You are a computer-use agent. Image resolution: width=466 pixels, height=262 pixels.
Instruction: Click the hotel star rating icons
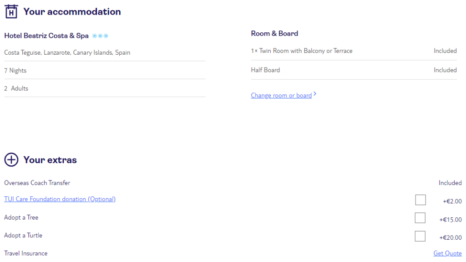100,36
